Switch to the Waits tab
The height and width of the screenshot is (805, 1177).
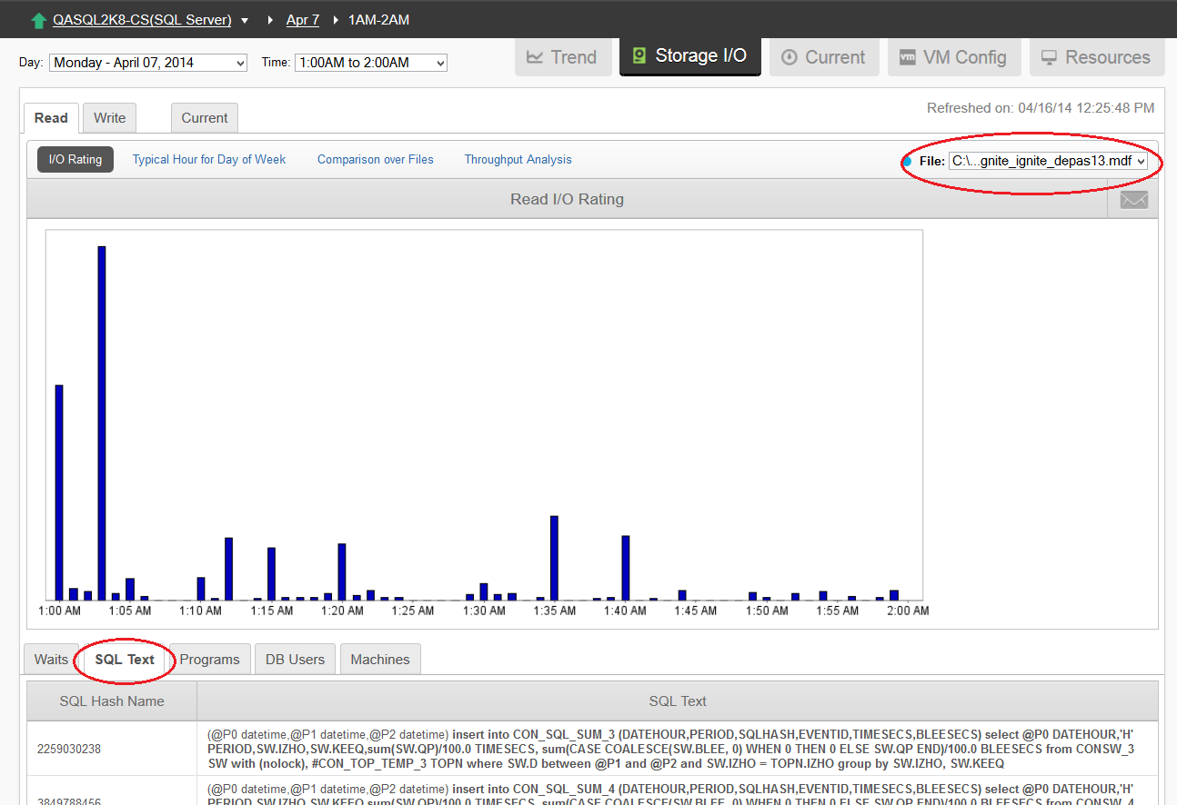tap(51, 660)
